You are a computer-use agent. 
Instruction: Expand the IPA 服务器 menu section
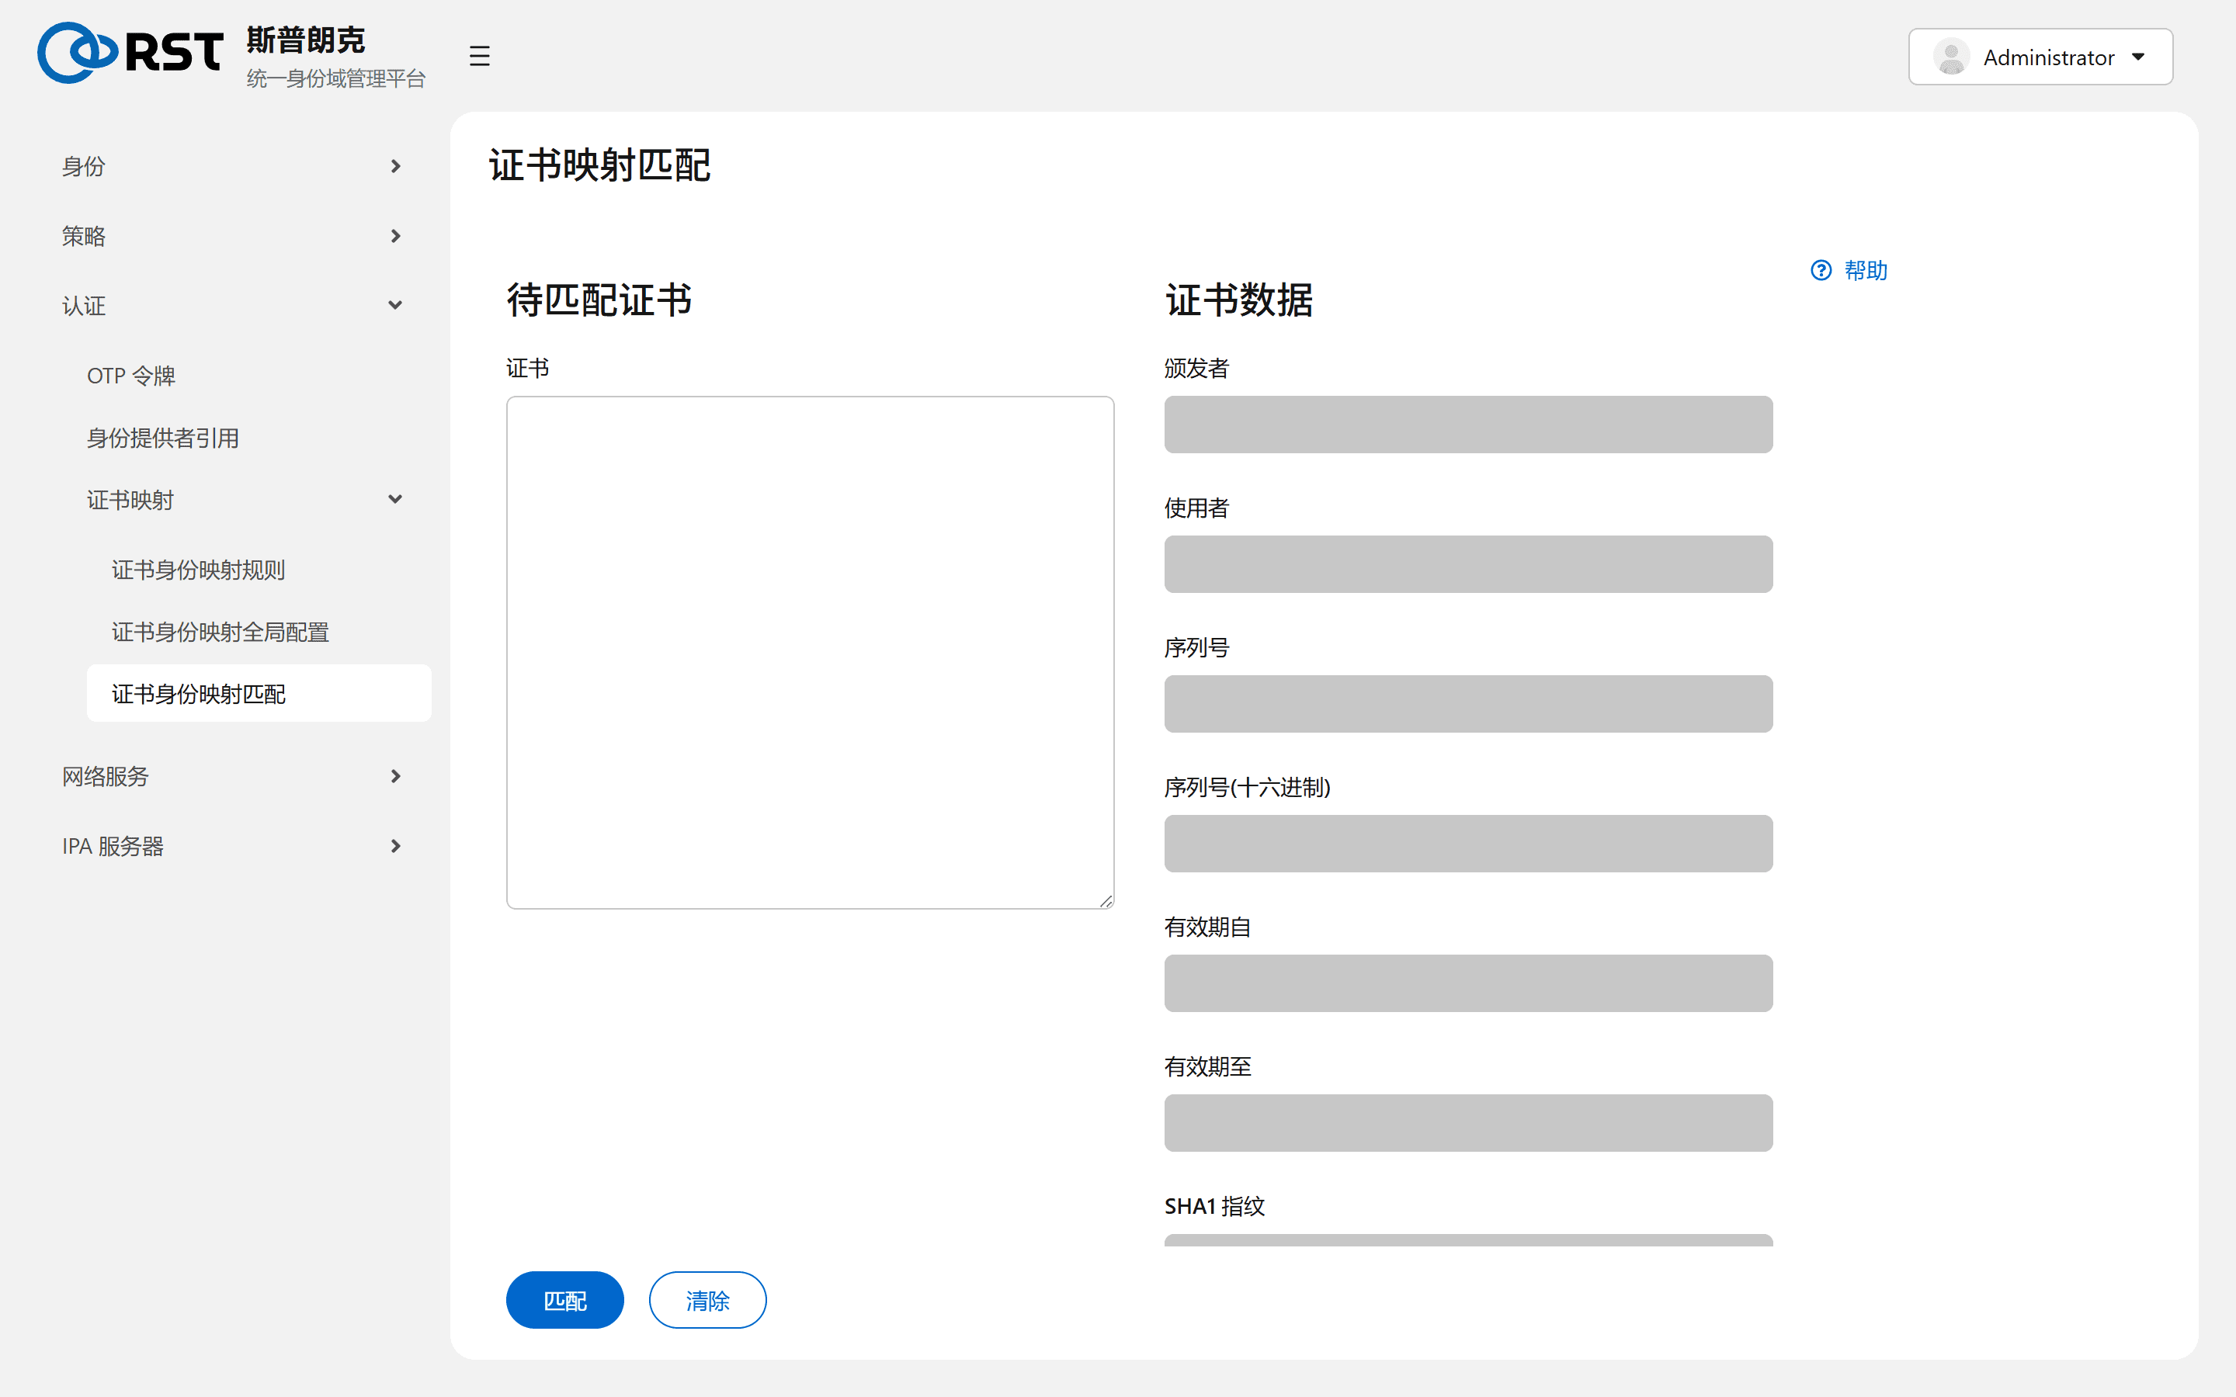pos(233,846)
